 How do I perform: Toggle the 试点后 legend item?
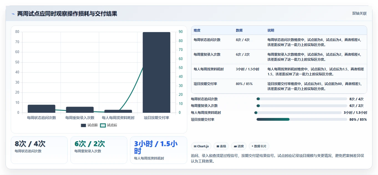(108, 125)
